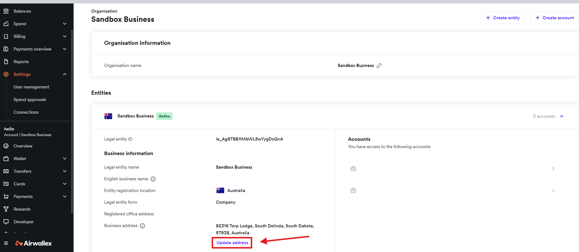Open the Connections menu item
Image resolution: width=579 pixels, height=252 pixels.
coord(26,112)
